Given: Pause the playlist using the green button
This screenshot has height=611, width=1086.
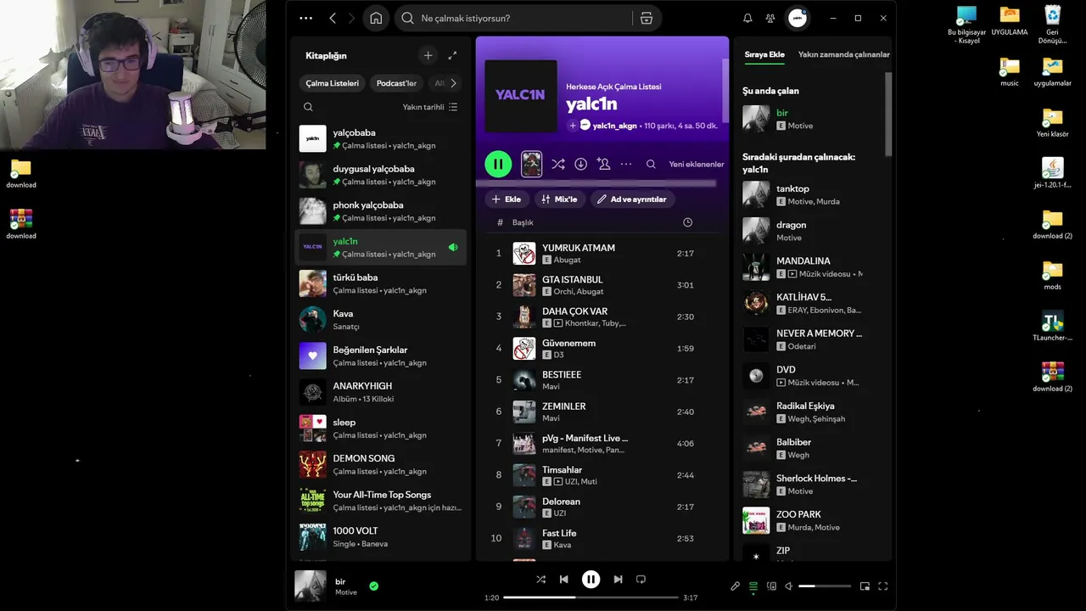Looking at the screenshot, I should point(498,164).
